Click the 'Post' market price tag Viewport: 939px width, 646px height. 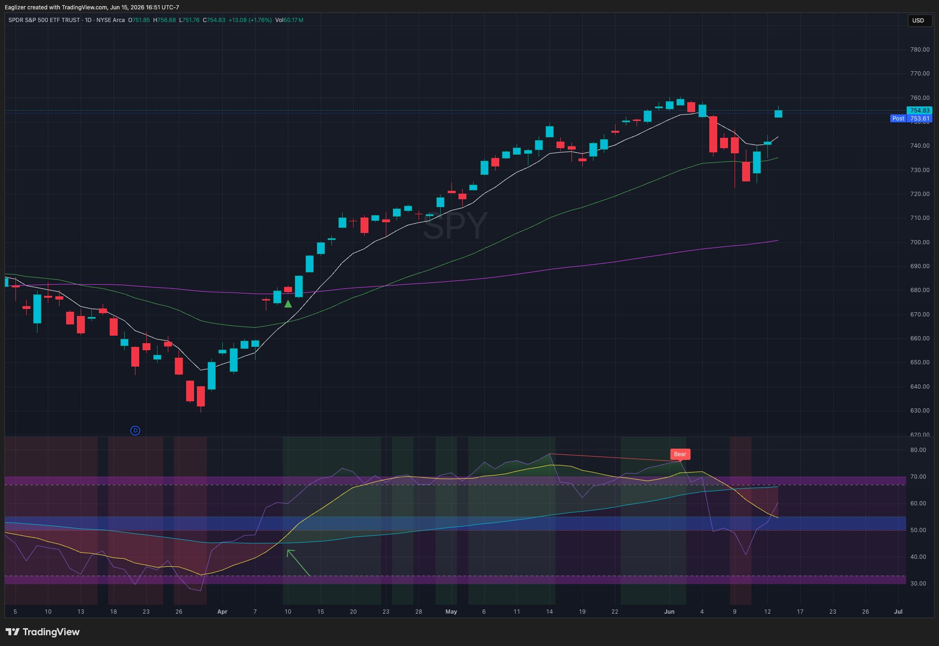coord(898,119)
